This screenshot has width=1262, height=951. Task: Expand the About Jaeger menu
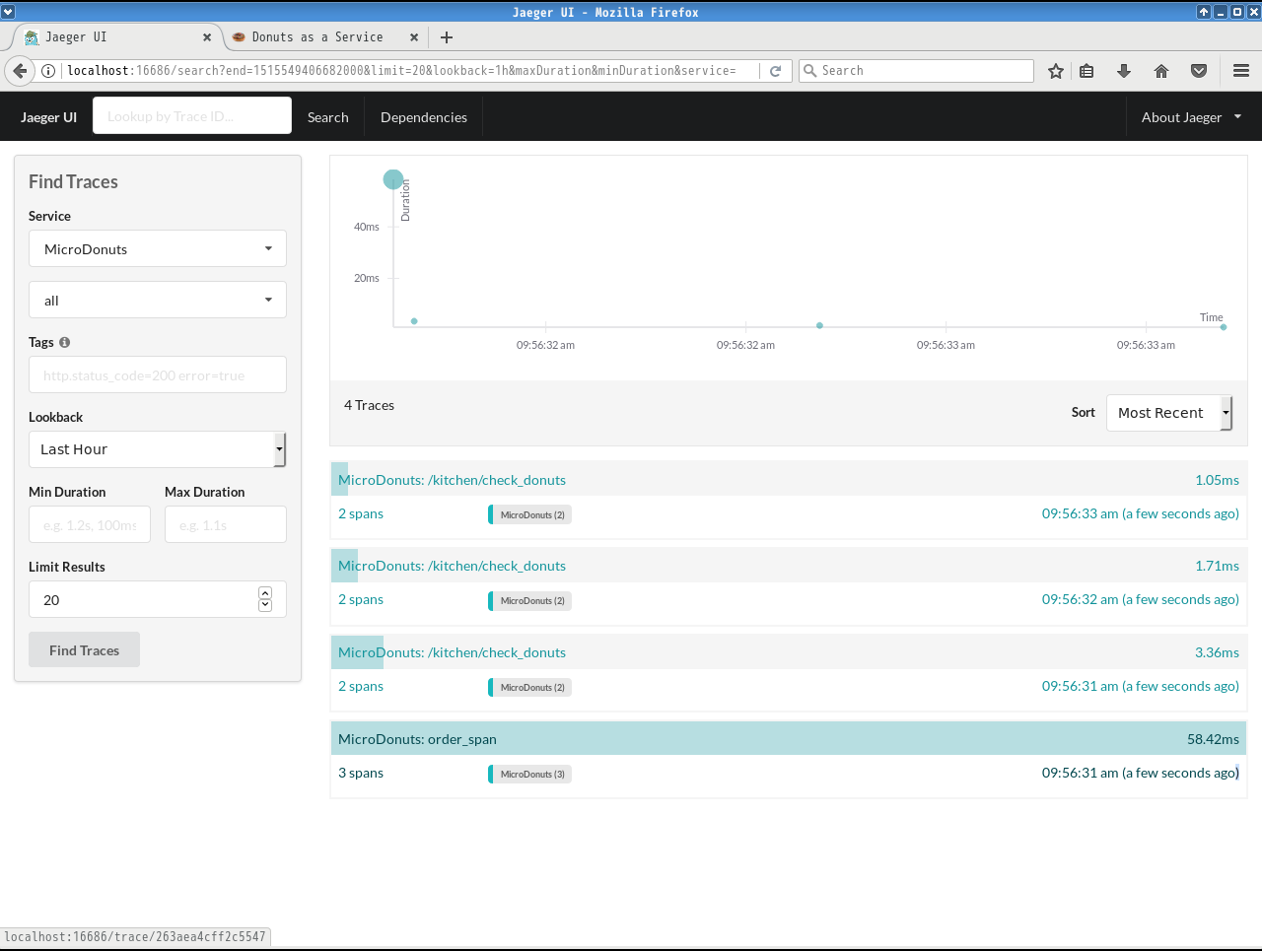pos(1192,117)
